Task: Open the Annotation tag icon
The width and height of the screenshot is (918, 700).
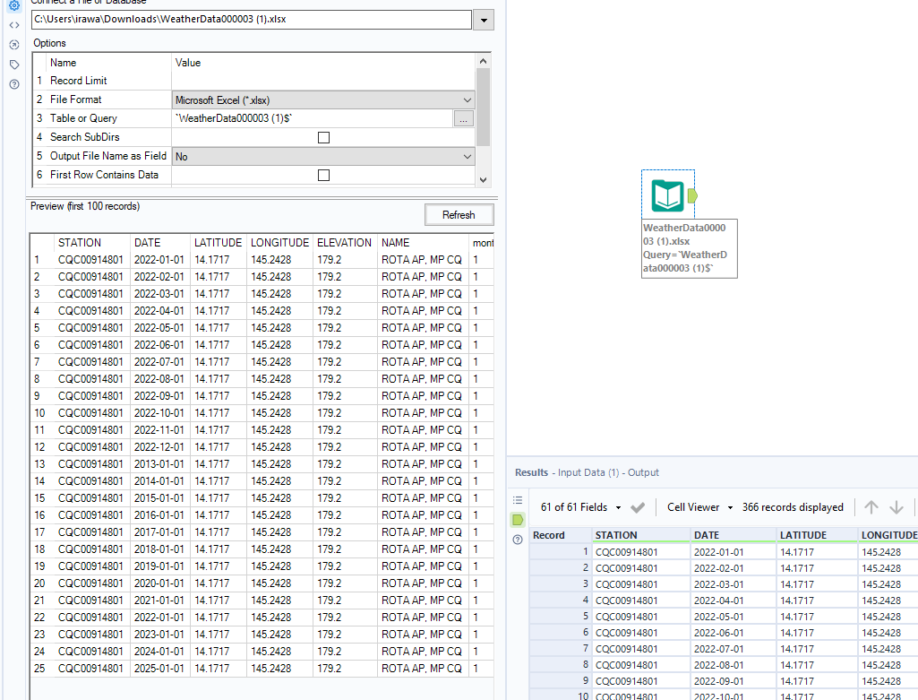Action: coord(13,65)
